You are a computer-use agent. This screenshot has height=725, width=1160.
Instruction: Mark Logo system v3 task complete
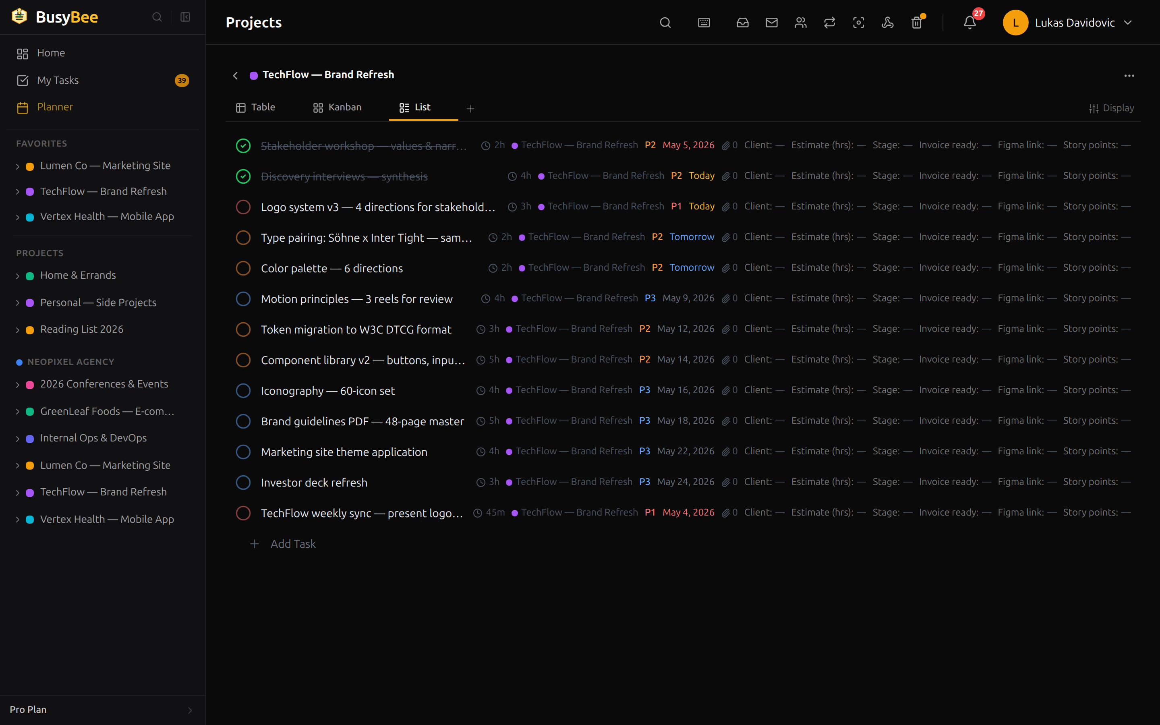pyautogui.click(x=243, y=207)
